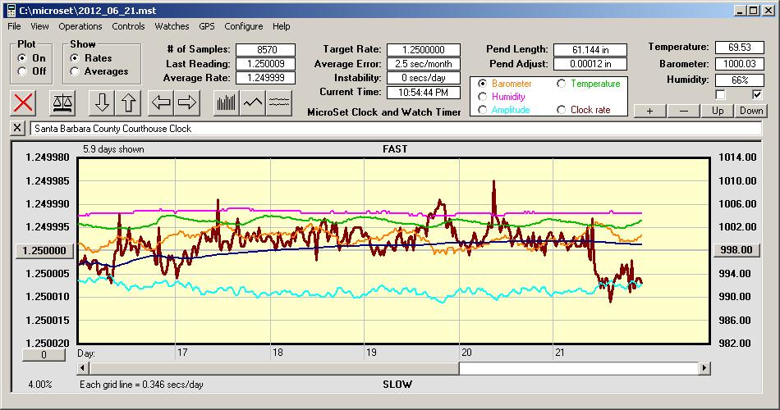Click the Average Rate field

266,78
